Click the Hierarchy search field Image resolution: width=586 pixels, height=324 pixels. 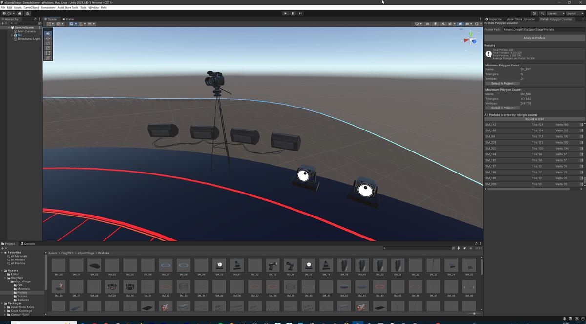[x=24, y=23]
